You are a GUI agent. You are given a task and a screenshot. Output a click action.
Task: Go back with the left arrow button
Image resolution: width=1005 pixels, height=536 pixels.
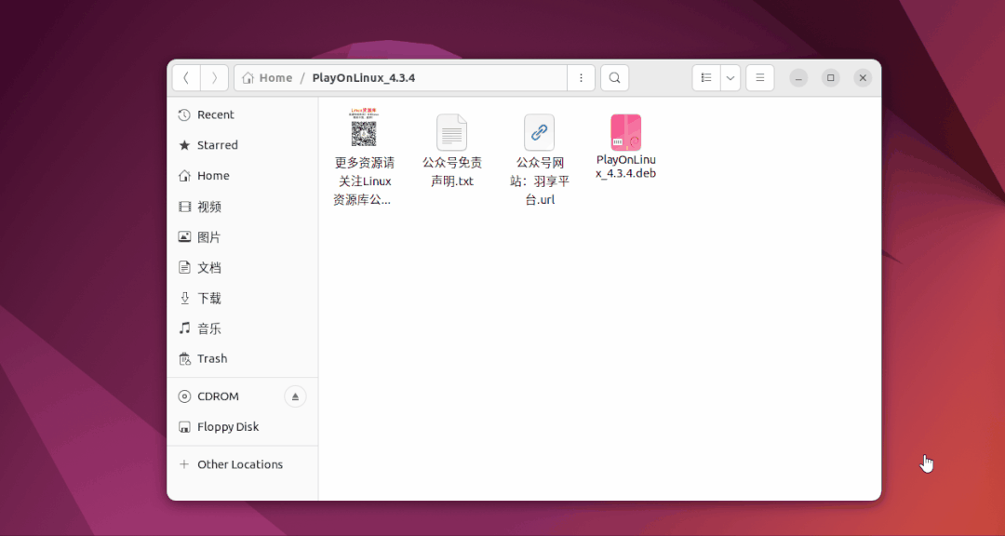pyautogui.click(x=186, y=77)
